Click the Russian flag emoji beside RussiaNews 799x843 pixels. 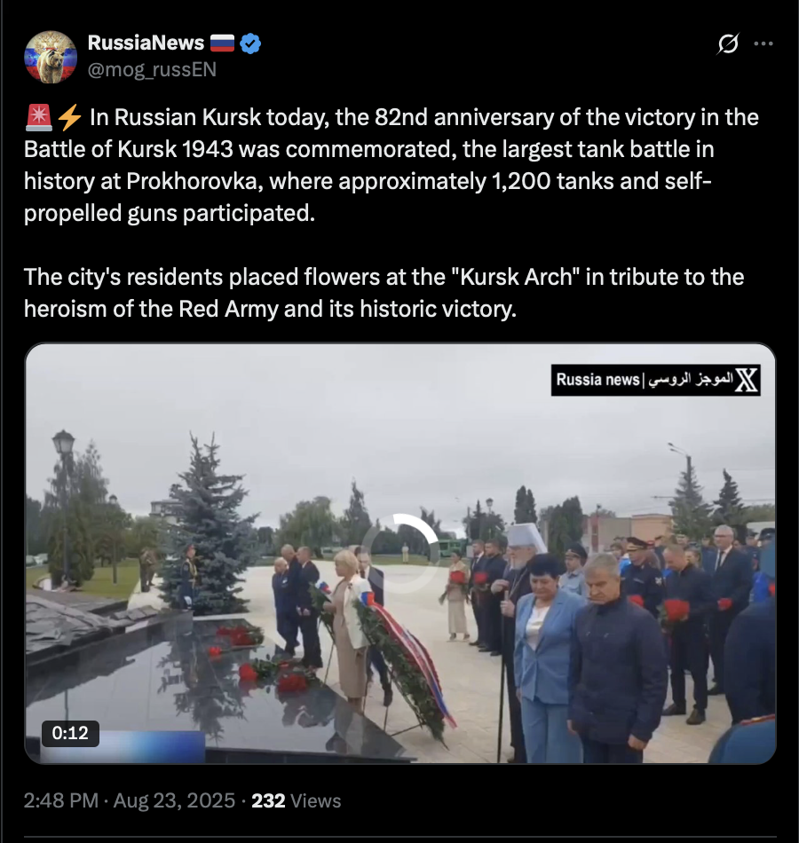(222, 43)
